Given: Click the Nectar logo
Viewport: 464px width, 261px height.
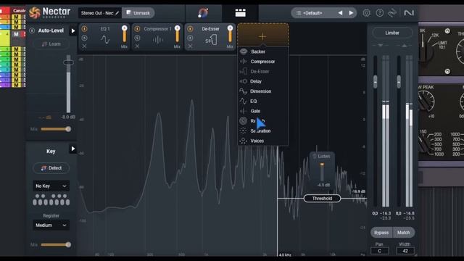Looking at the screenshot, I should tap(50, 13).
